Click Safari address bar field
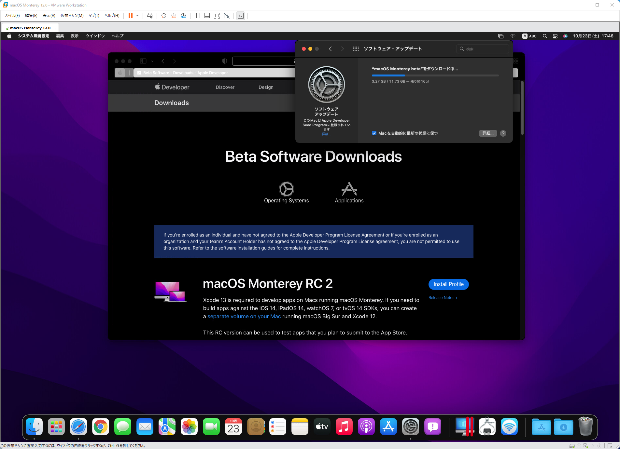 pos(264,61)
